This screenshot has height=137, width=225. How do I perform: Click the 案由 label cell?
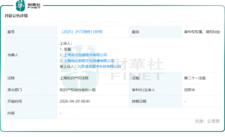point(155,32)
